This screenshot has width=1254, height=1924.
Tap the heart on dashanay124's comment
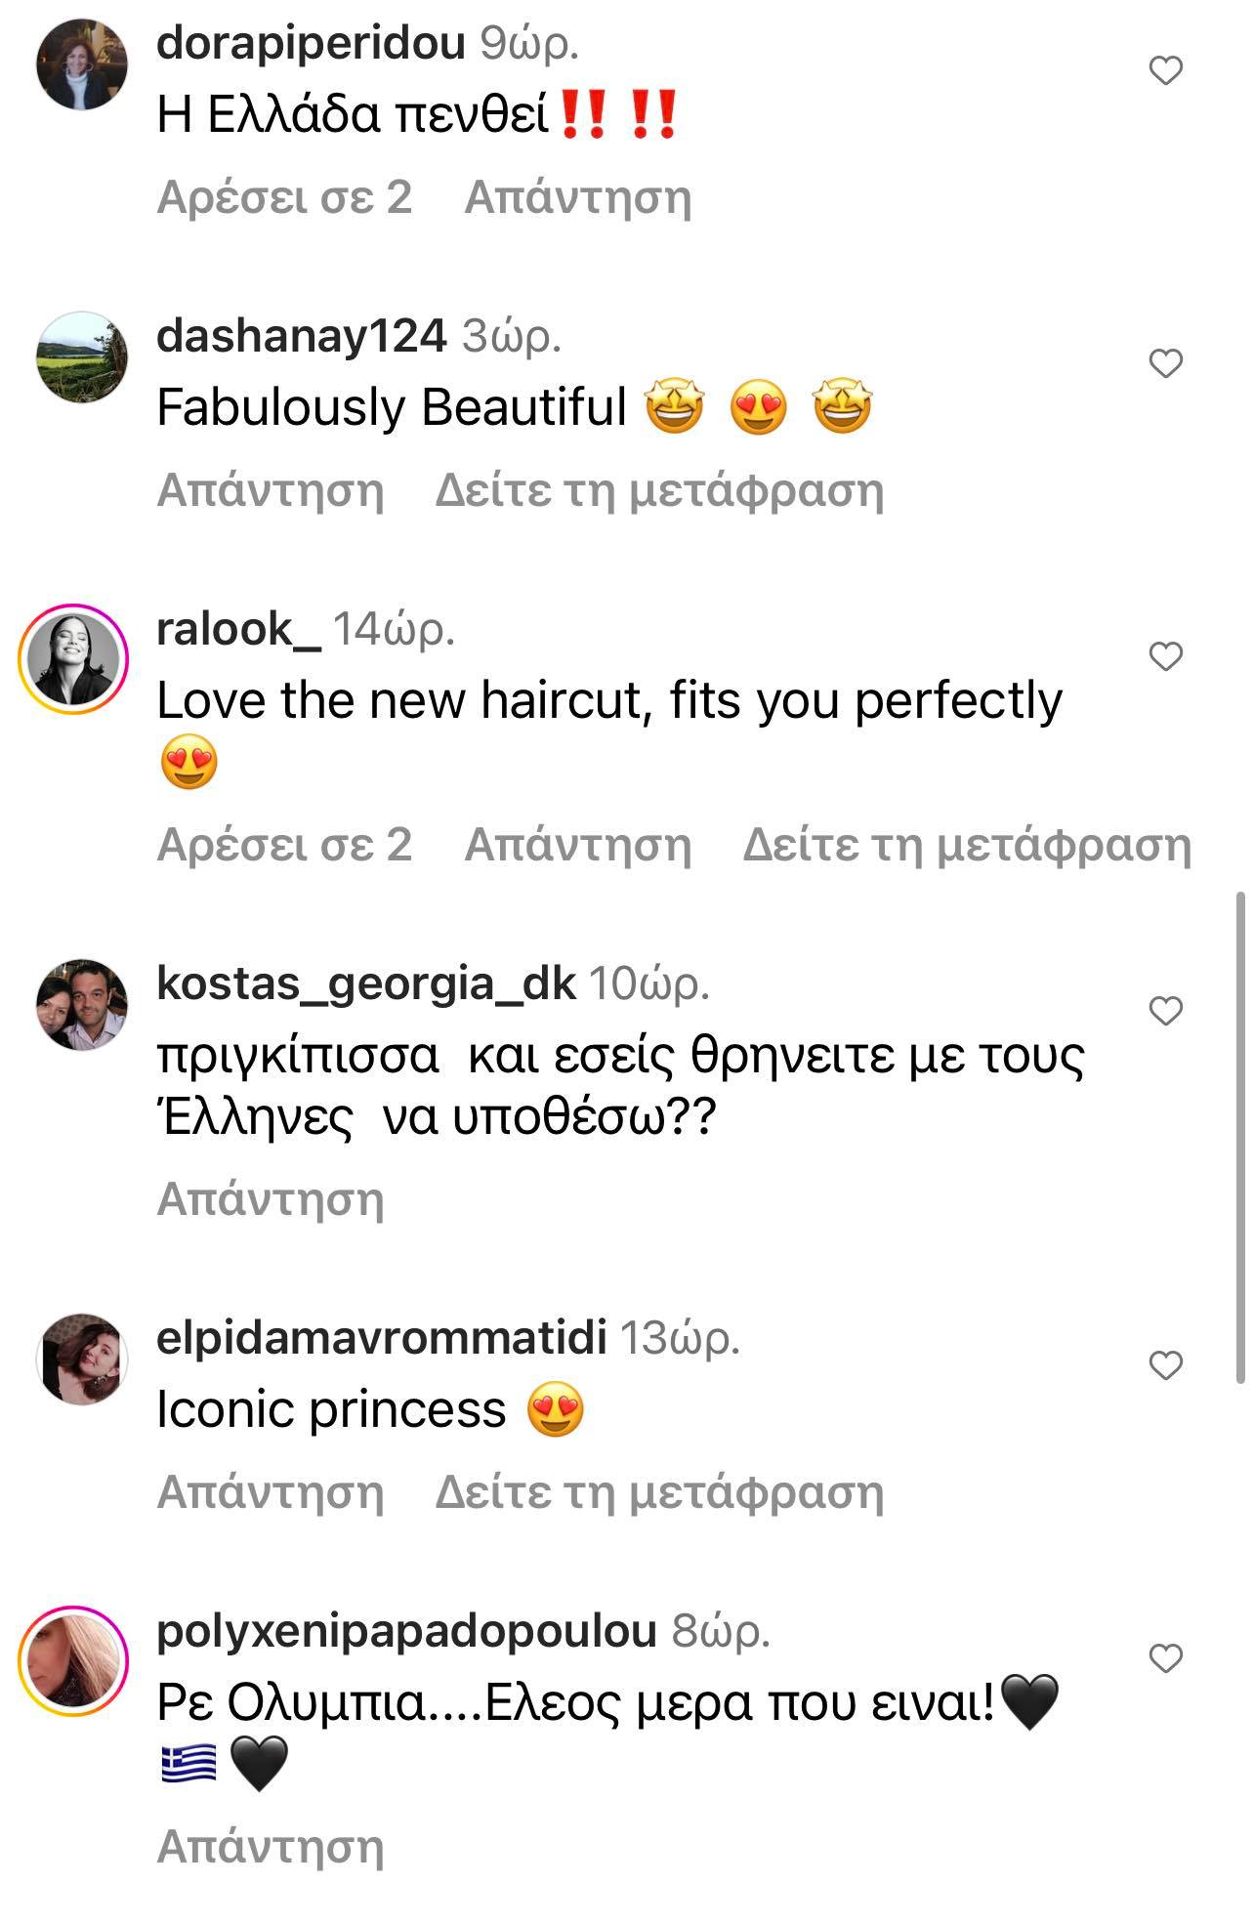1165,364
